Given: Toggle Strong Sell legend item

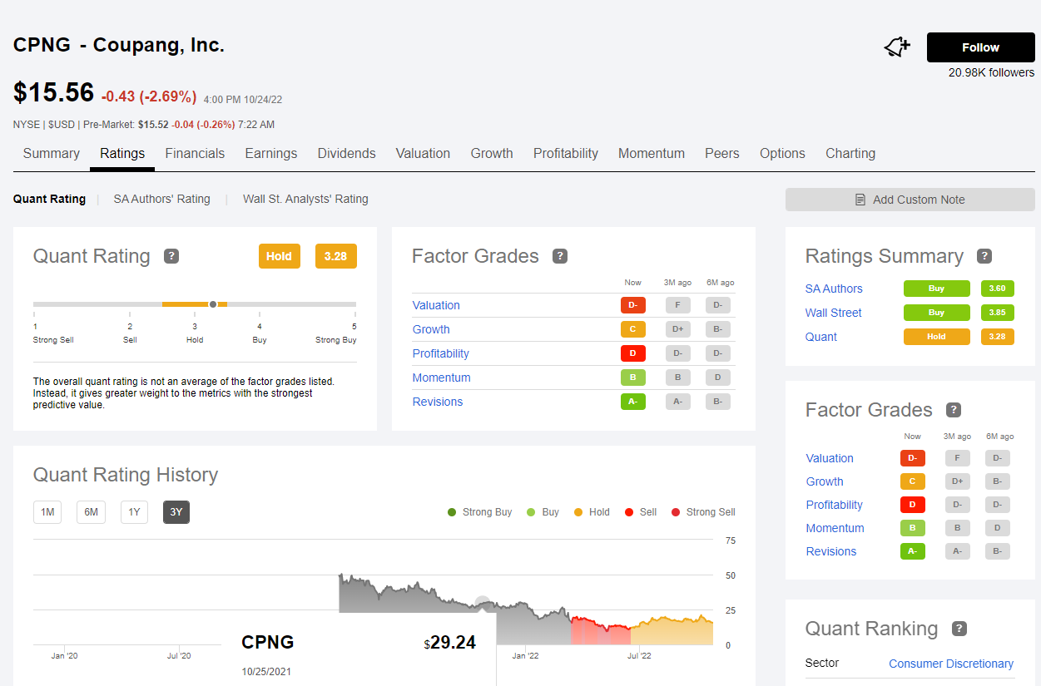Looking at the screenshot, I should [x=703, y=512].
